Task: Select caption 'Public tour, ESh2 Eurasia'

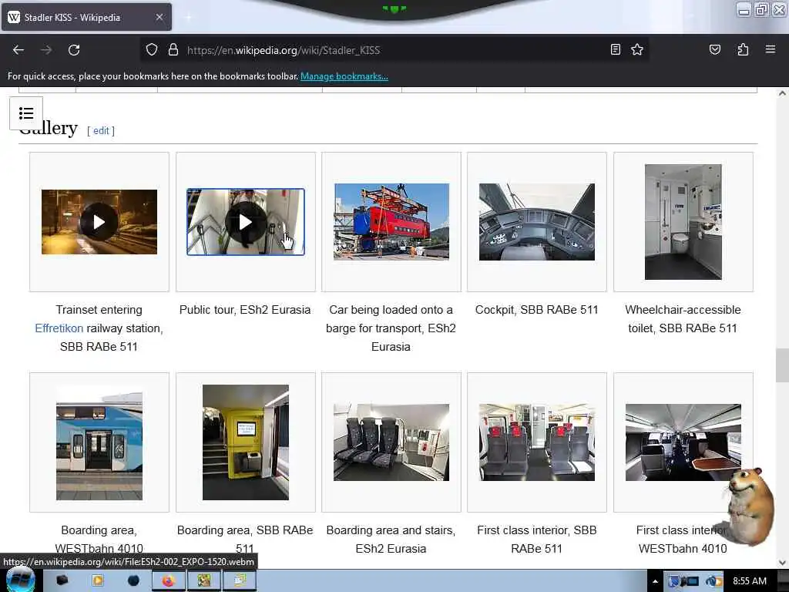Action: coord(245,310)
